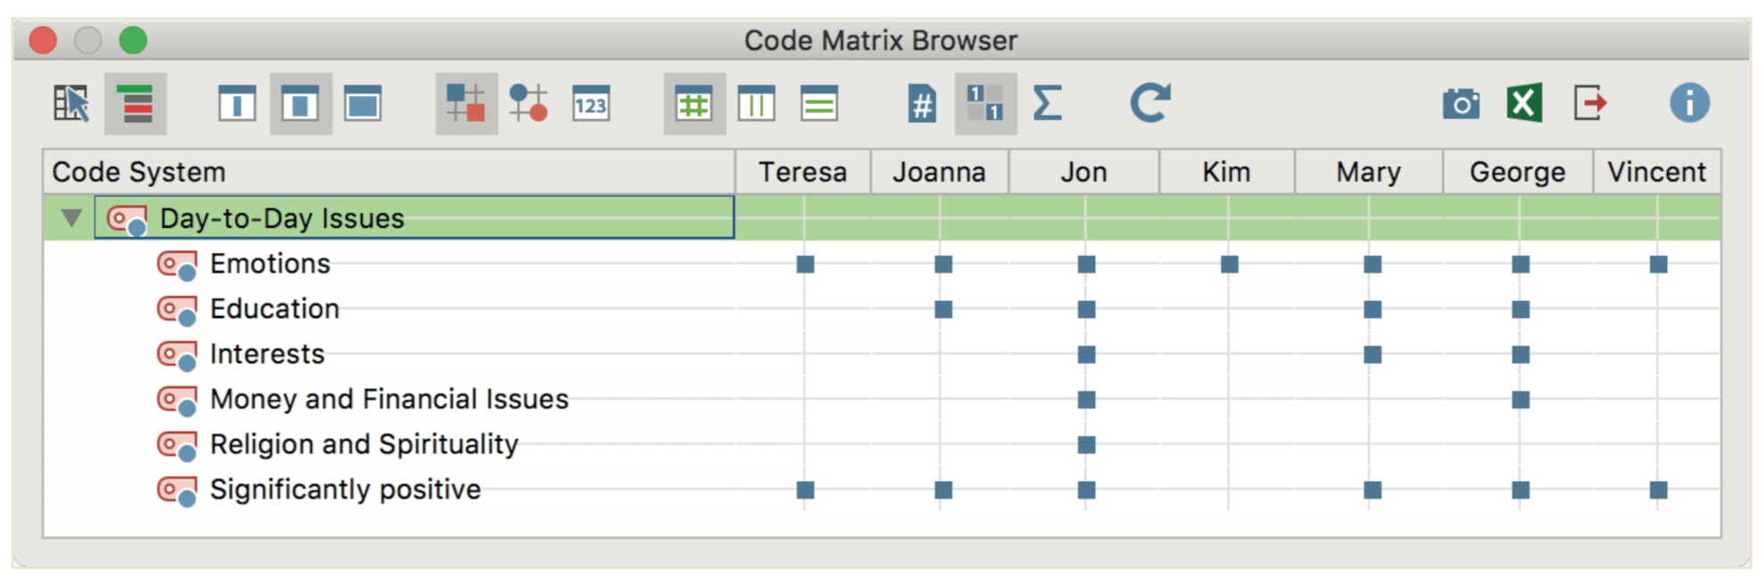
Task: Refresh the Code Matrix Browser
Action: pyautogui.click(x=1150, y=103)
